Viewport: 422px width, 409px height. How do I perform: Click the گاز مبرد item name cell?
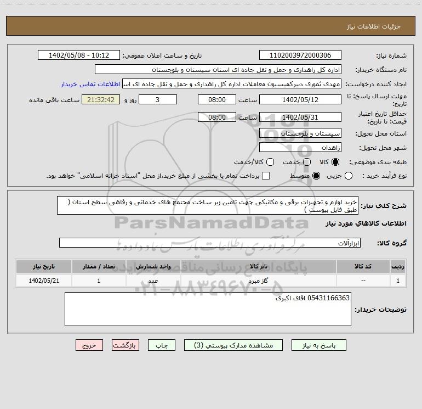[258, 281]
